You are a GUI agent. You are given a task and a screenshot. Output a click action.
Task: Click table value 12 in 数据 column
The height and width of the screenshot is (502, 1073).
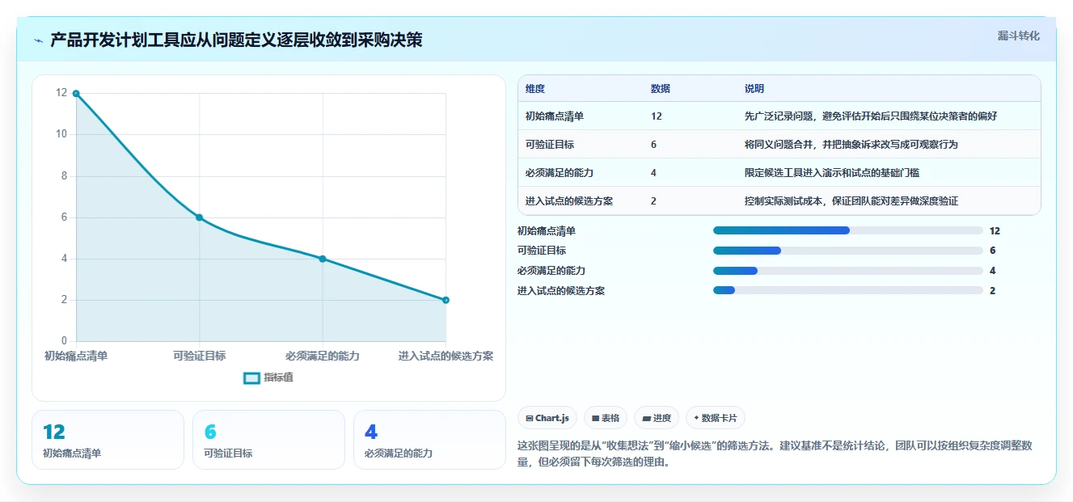pyautogui.click(x=656, y=116)
